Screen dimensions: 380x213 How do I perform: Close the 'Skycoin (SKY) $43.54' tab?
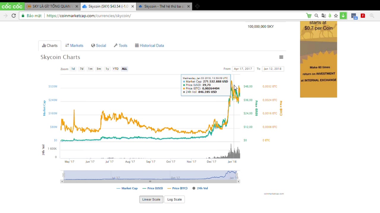coord(132,6)
